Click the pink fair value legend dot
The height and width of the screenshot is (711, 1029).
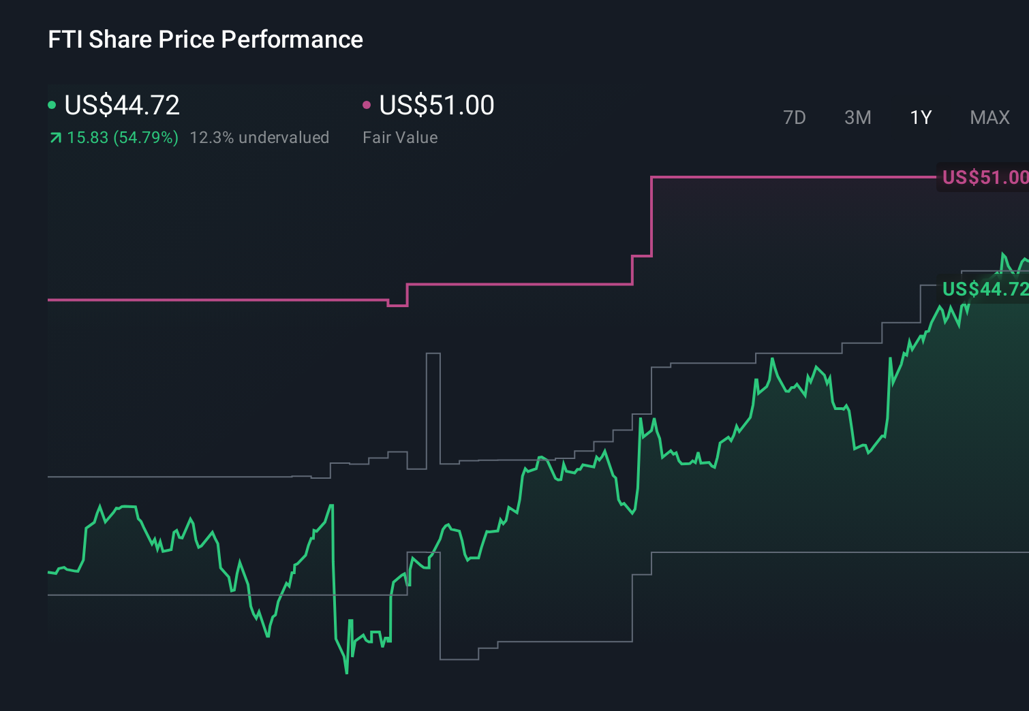[x=367, y=104]
